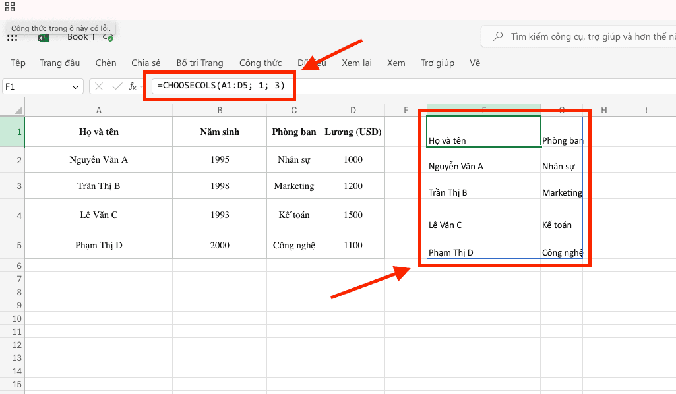Screen dimensions: 676x394
Task: Click cell D1 'Lương (USD)'
Action: pyautogui.click(x=353, y=132)
